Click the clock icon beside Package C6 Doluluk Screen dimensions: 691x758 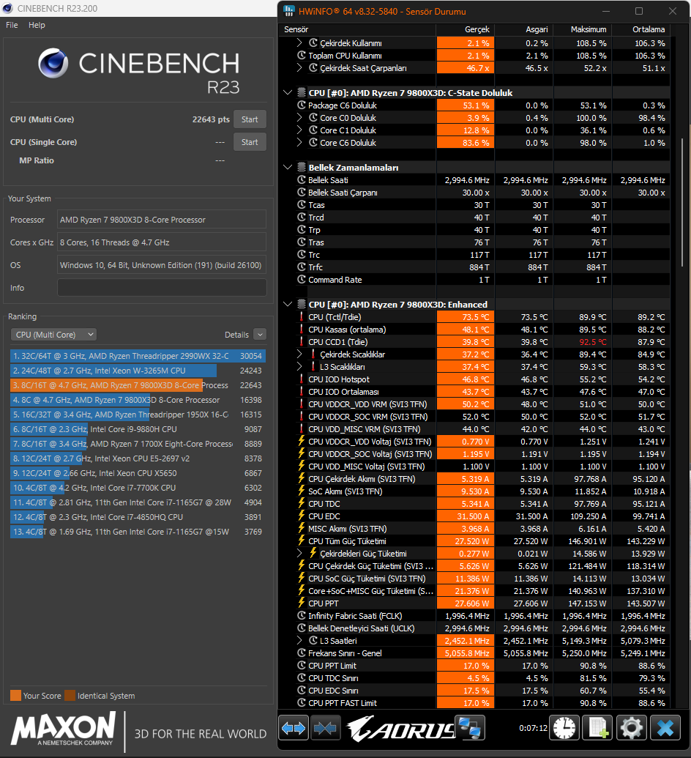pos(302,105)
